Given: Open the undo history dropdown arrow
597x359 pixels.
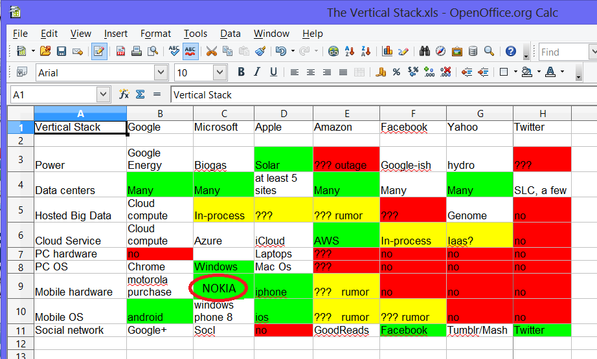Looking at the screenshot, I should click(293, 51).
